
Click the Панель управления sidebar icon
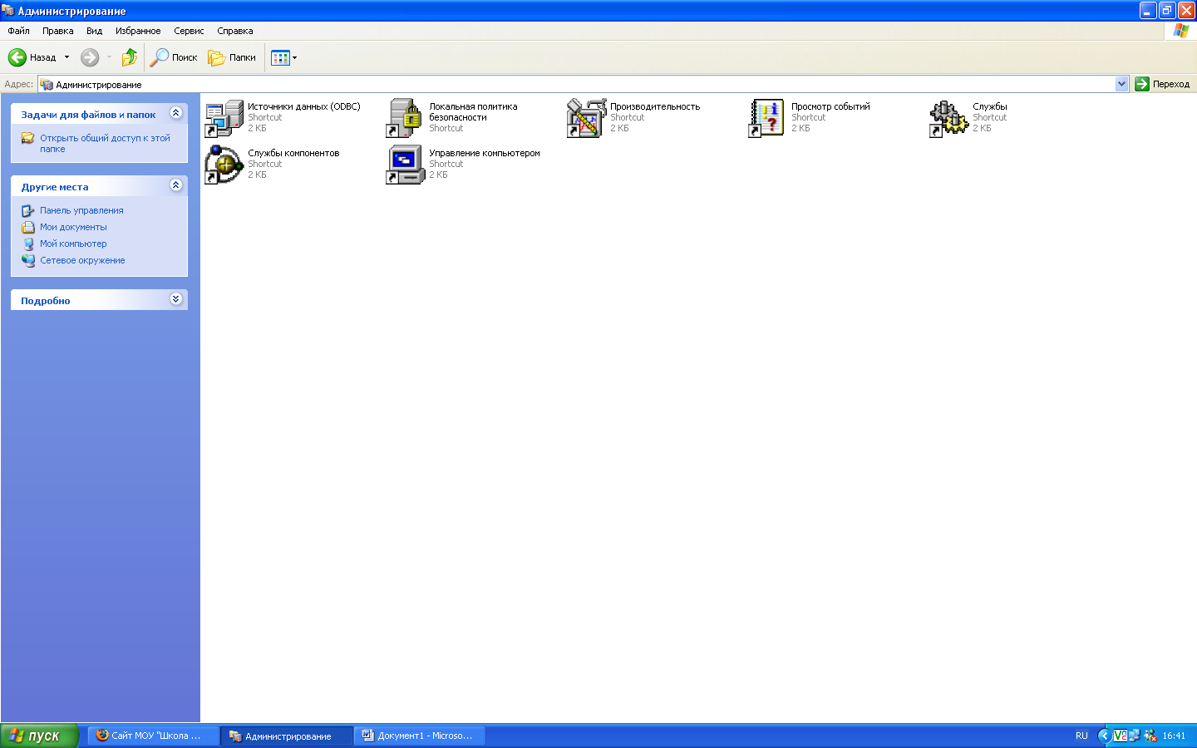[x=28, y=210]
